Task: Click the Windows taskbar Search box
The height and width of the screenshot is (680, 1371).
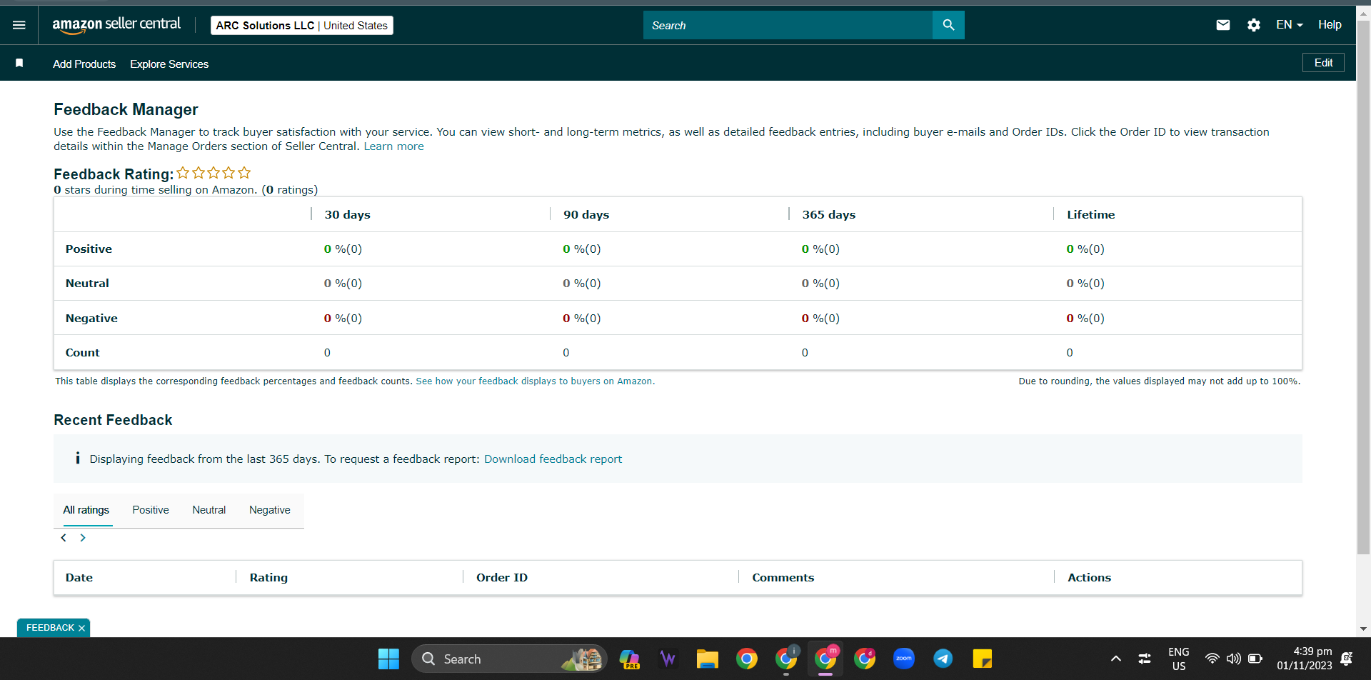Action: coord(509,659)
